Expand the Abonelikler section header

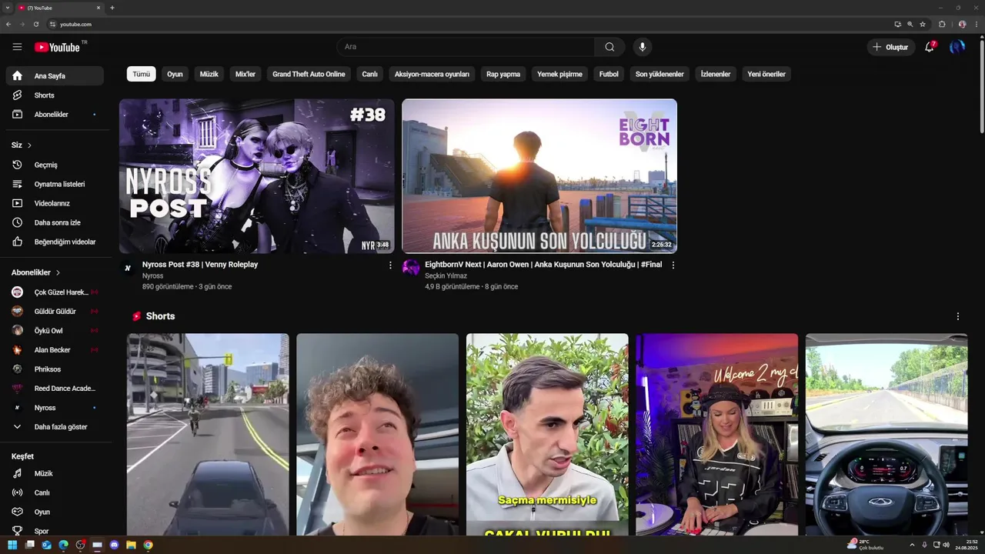(x=35, y=272)
